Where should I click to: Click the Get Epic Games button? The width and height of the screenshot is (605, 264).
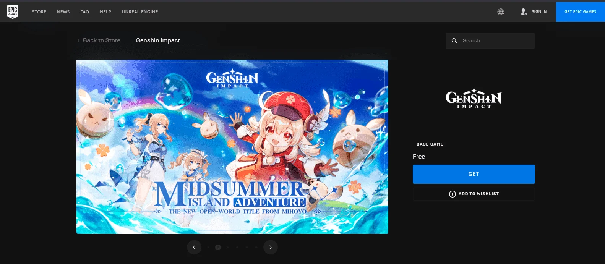[x=581, y=12]
